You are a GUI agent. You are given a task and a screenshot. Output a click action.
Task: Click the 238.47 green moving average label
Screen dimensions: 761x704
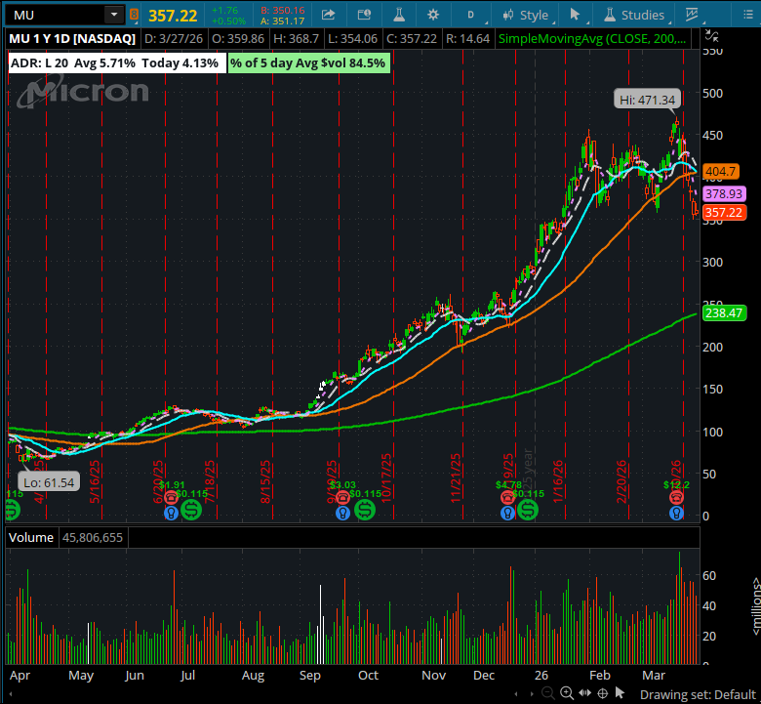click(x=724, y=312)
